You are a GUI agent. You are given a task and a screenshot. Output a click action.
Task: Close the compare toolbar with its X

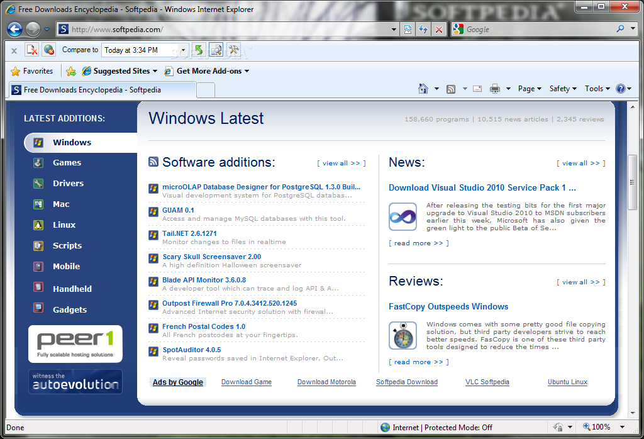coord(14,50)
